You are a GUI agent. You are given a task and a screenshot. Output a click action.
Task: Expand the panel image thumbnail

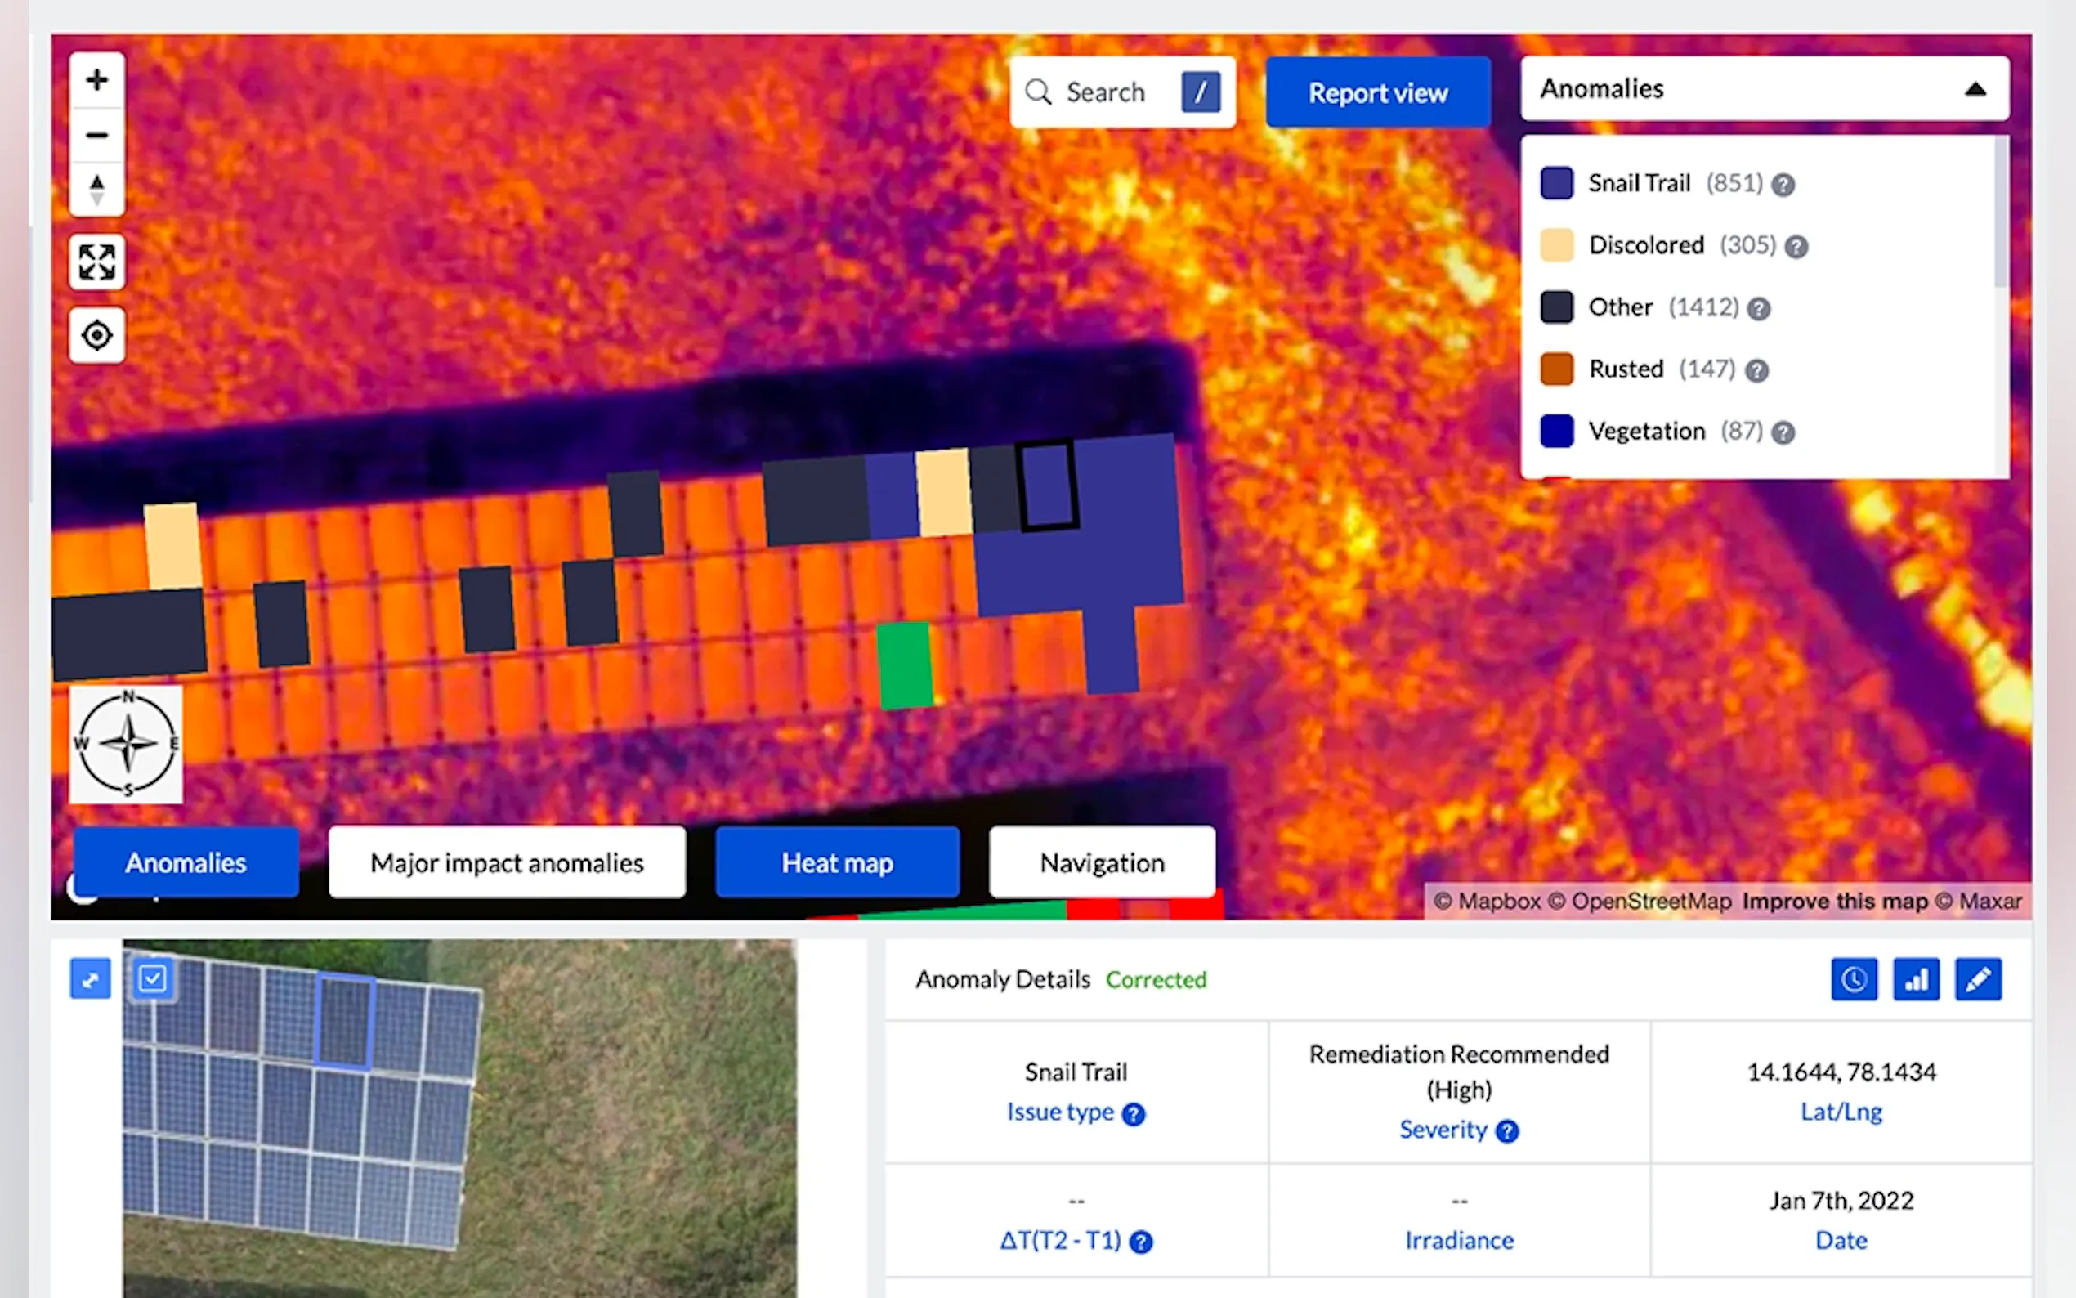tap(90, 978)
